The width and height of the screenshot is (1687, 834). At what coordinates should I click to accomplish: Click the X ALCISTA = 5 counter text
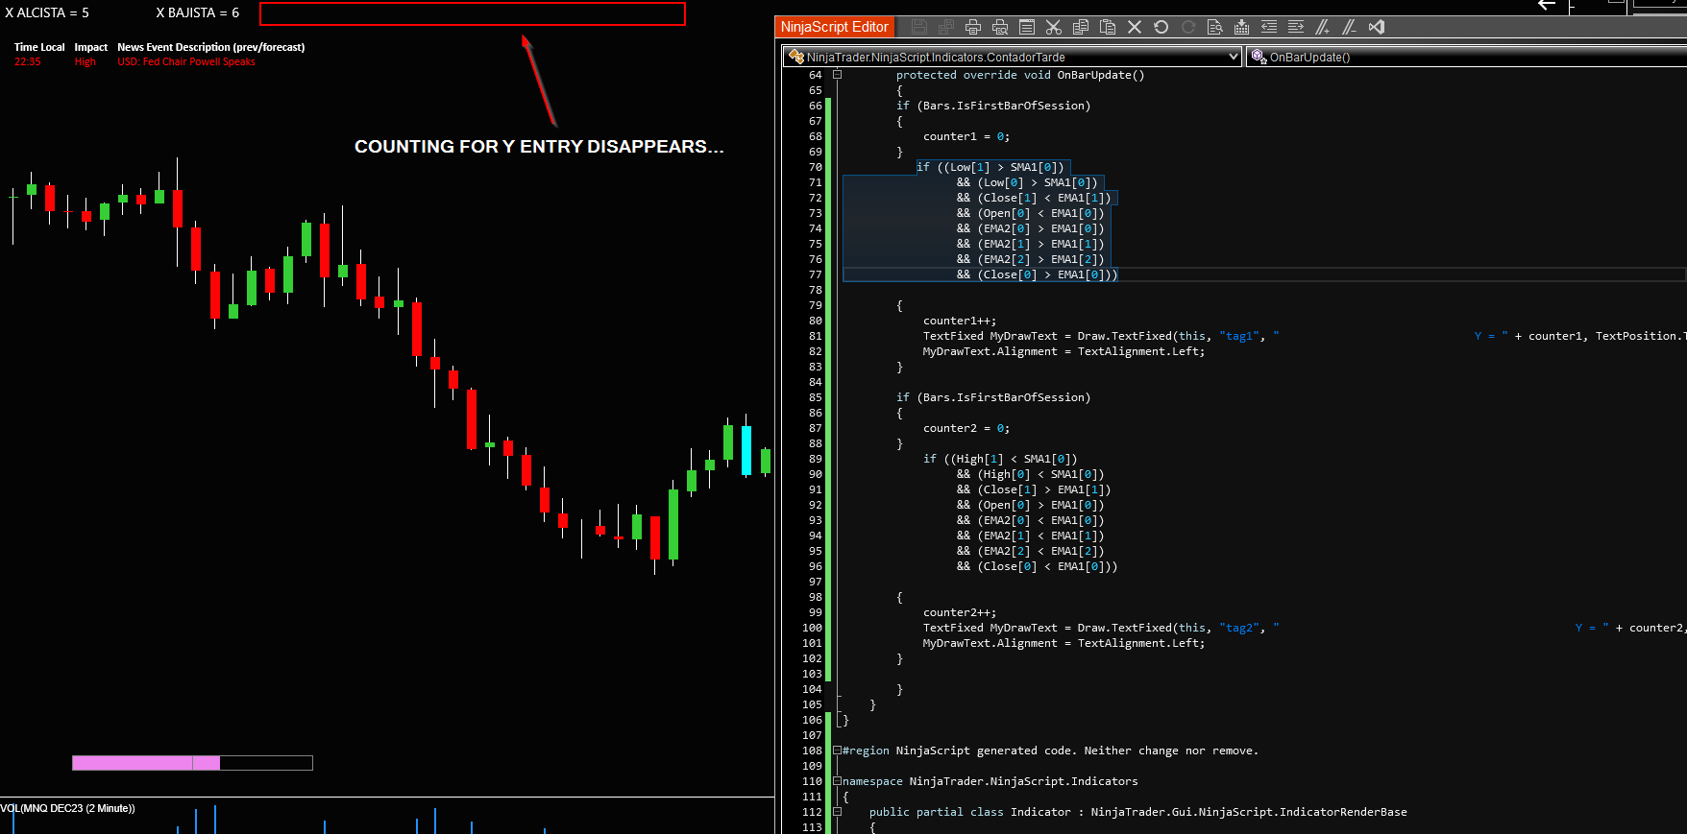[x=47, y=13]
